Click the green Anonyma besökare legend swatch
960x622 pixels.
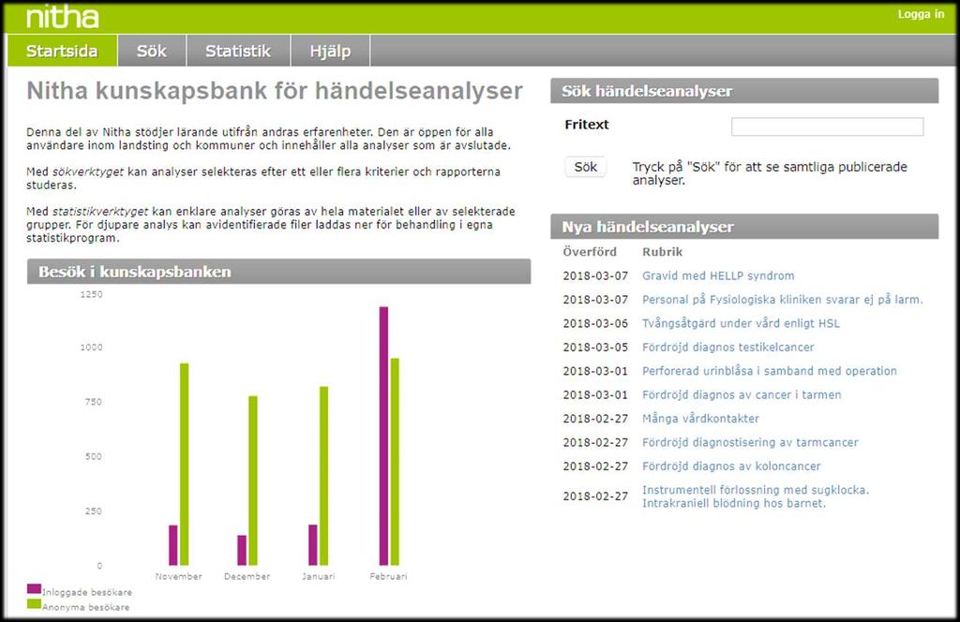(x=34, y=604)
